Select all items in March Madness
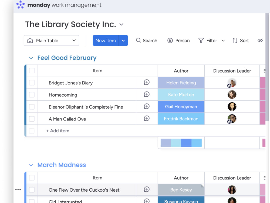Viewport: 270px width, 203px height. click(32, 178)
